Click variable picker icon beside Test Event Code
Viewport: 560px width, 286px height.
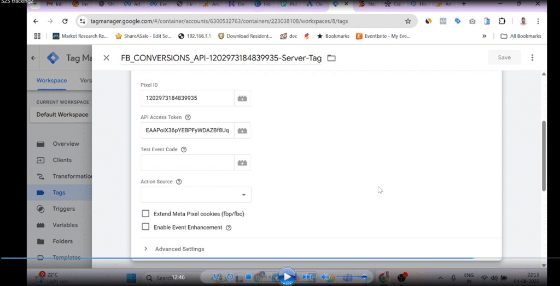point(242,163)
